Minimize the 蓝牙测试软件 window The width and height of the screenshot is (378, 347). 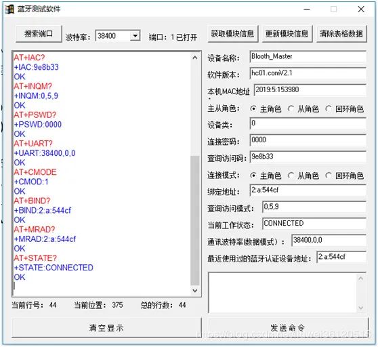point(307,9)
